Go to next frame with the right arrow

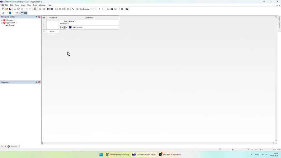tap(103, 9)
